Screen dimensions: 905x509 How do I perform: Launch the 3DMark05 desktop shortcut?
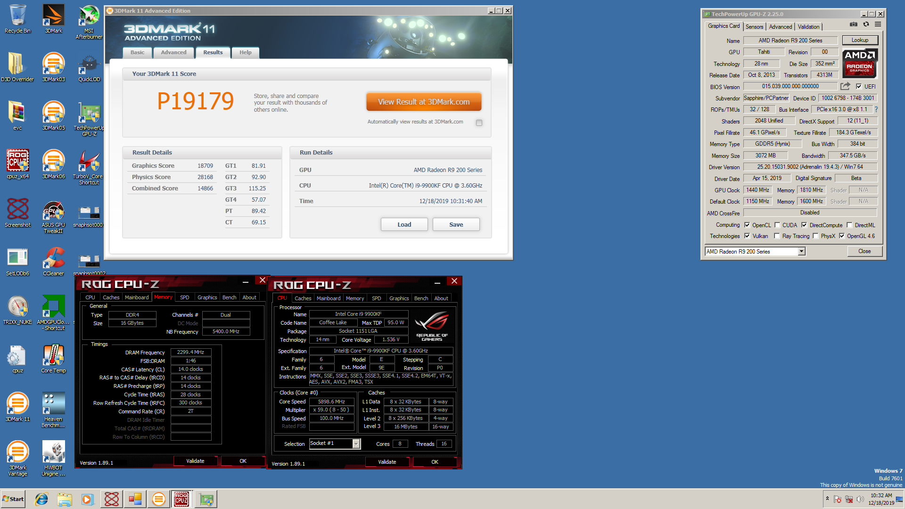[x=53, y=115]
